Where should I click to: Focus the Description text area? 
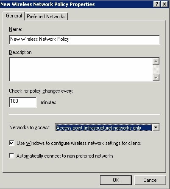pyautogui.click(x=81, y=69)
